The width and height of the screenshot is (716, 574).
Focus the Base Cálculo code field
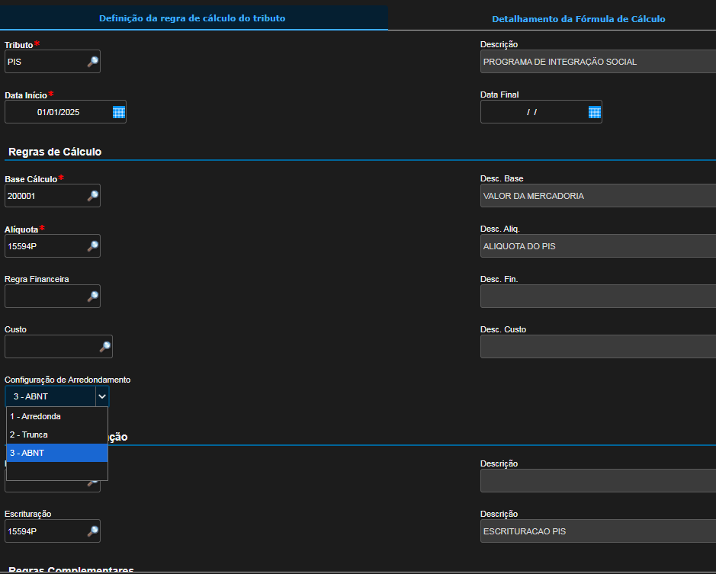(x=44, y=196)
